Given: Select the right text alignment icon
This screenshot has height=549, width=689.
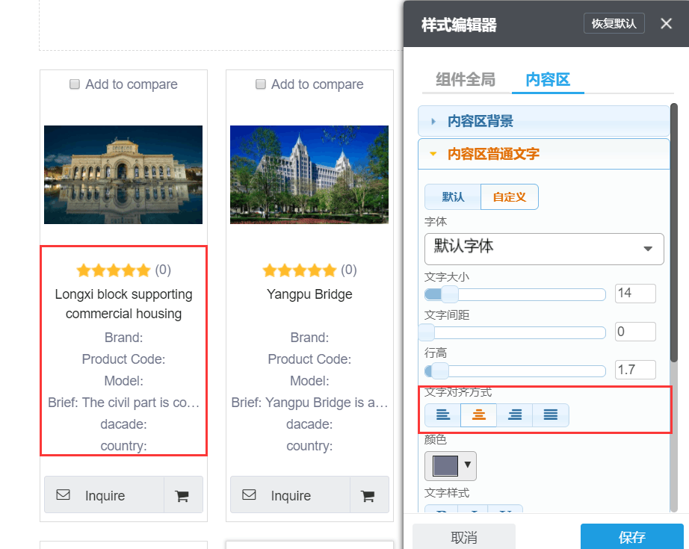Looking at the screenshot, I should pyautogui.click(x=514, y=415).
